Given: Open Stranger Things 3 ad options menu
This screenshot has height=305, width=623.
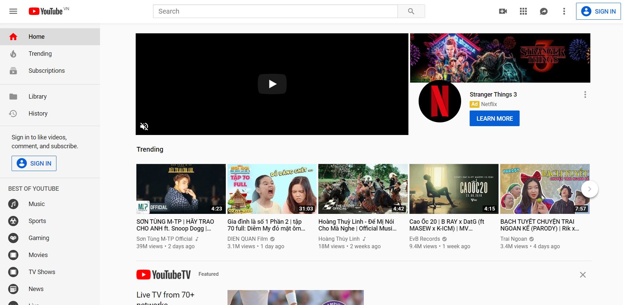Looking at the screenshot, I should 585,95.
